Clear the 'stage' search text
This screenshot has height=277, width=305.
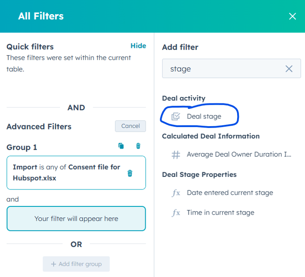289,69
